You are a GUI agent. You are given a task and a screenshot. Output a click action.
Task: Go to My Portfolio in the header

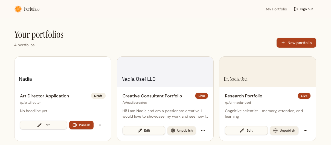tap(276, 9)
